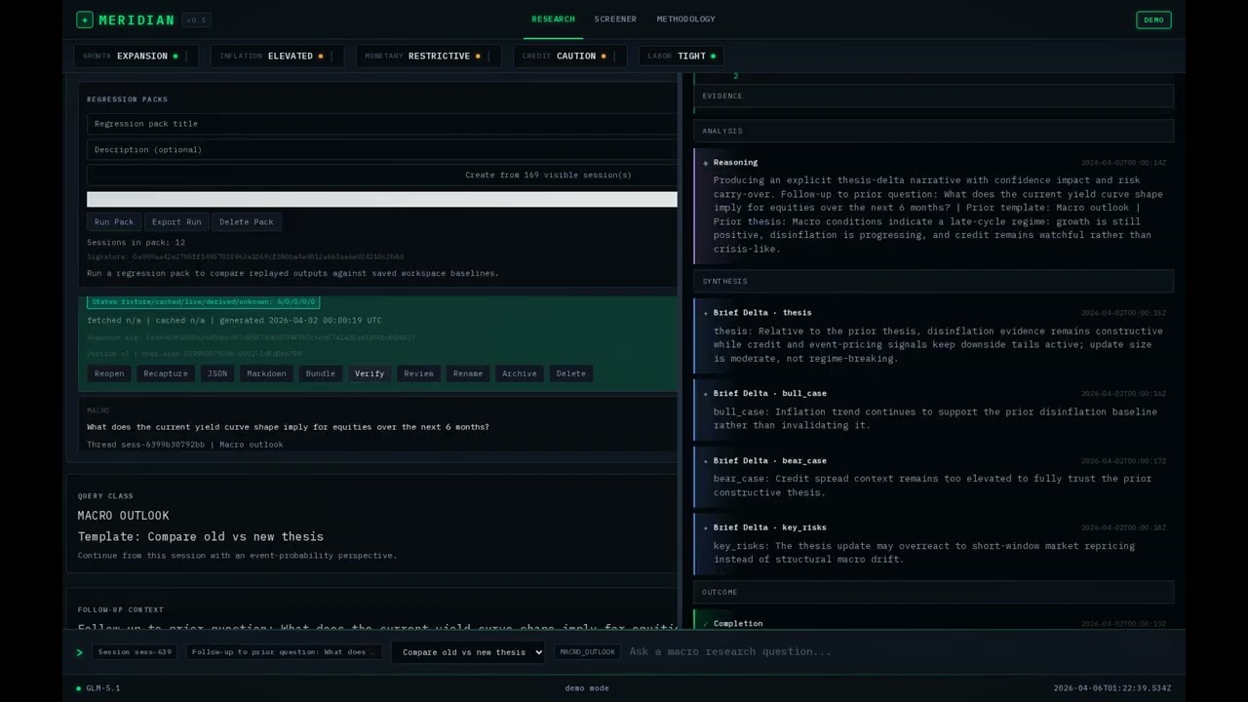Click Create from 169 visible session(s)
1248x702 pixels.
coord(382,175)
